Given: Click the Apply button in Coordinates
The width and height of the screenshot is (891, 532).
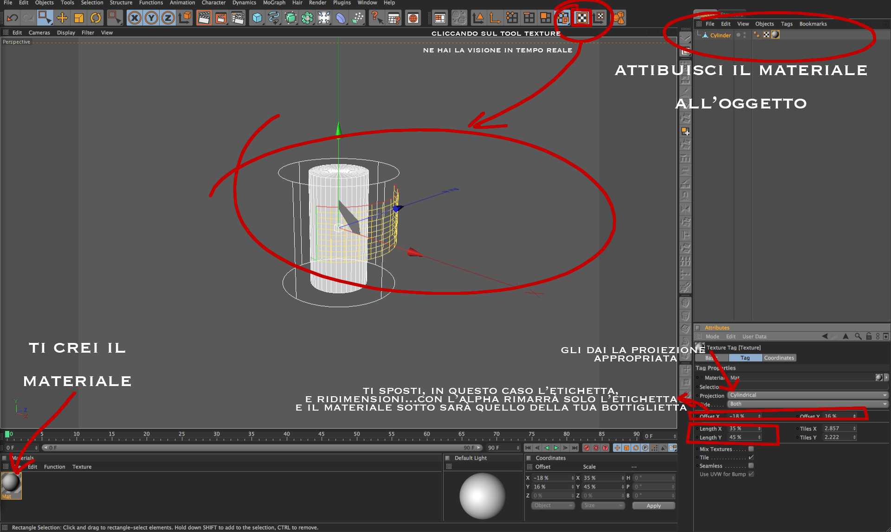Looking at the screenshot, I should [653, 506].
